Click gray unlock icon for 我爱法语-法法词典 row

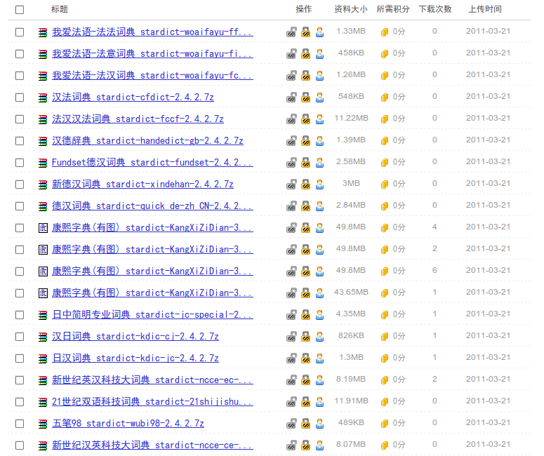coord(291,32)
